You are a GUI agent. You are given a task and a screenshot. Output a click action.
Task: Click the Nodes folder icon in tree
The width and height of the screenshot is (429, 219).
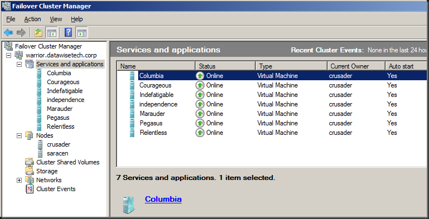click(x=30, y=135)
